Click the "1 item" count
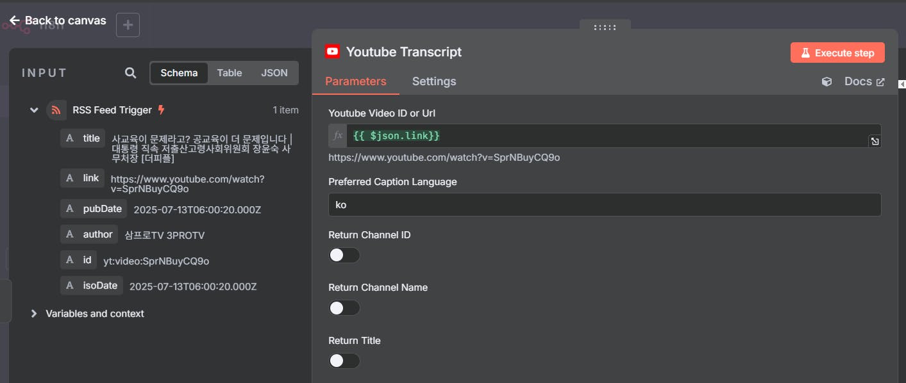Viewport: 906px width, 383px height. [285, 110]
